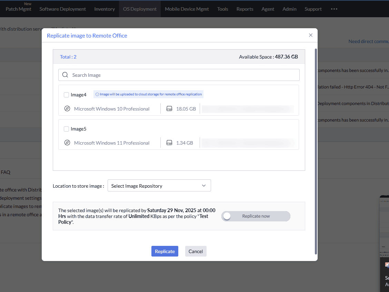Screen dimensions: 389x292
Task: Click the Image4 name label
Action: pyautogui.click(x=78, y=95)
